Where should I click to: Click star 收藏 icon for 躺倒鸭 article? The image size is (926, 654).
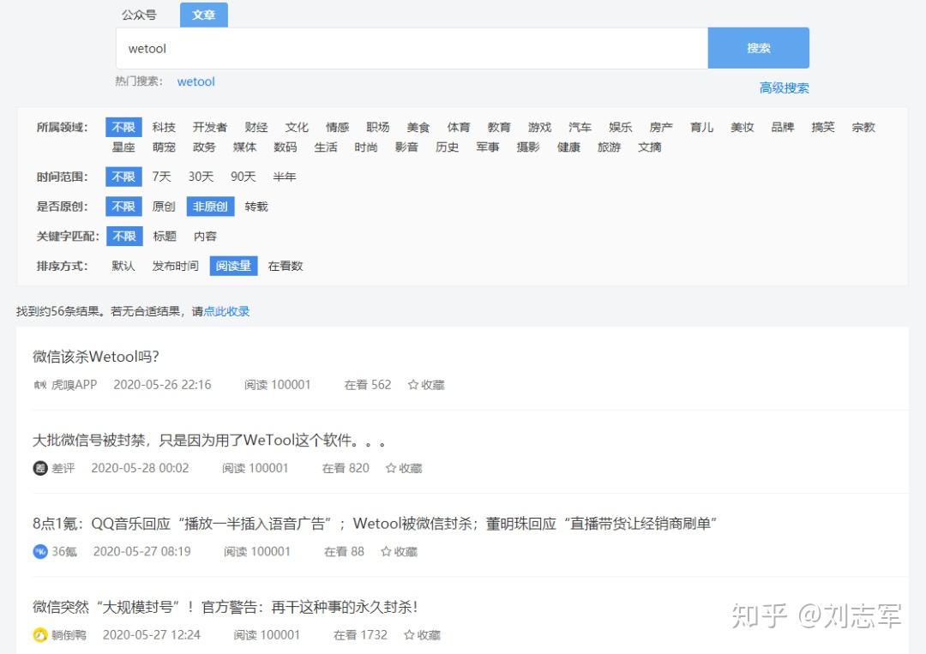tap(409, 635)
